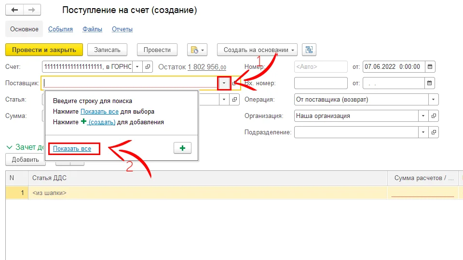This screenshot has height=260, width=463.
Task: Expand the Поставщик dropdown list
Action: 224,83
